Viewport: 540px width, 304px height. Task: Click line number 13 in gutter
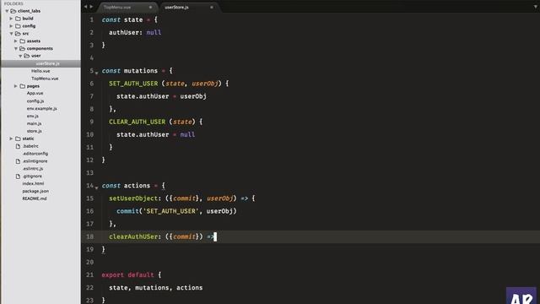tap(90, 172)
